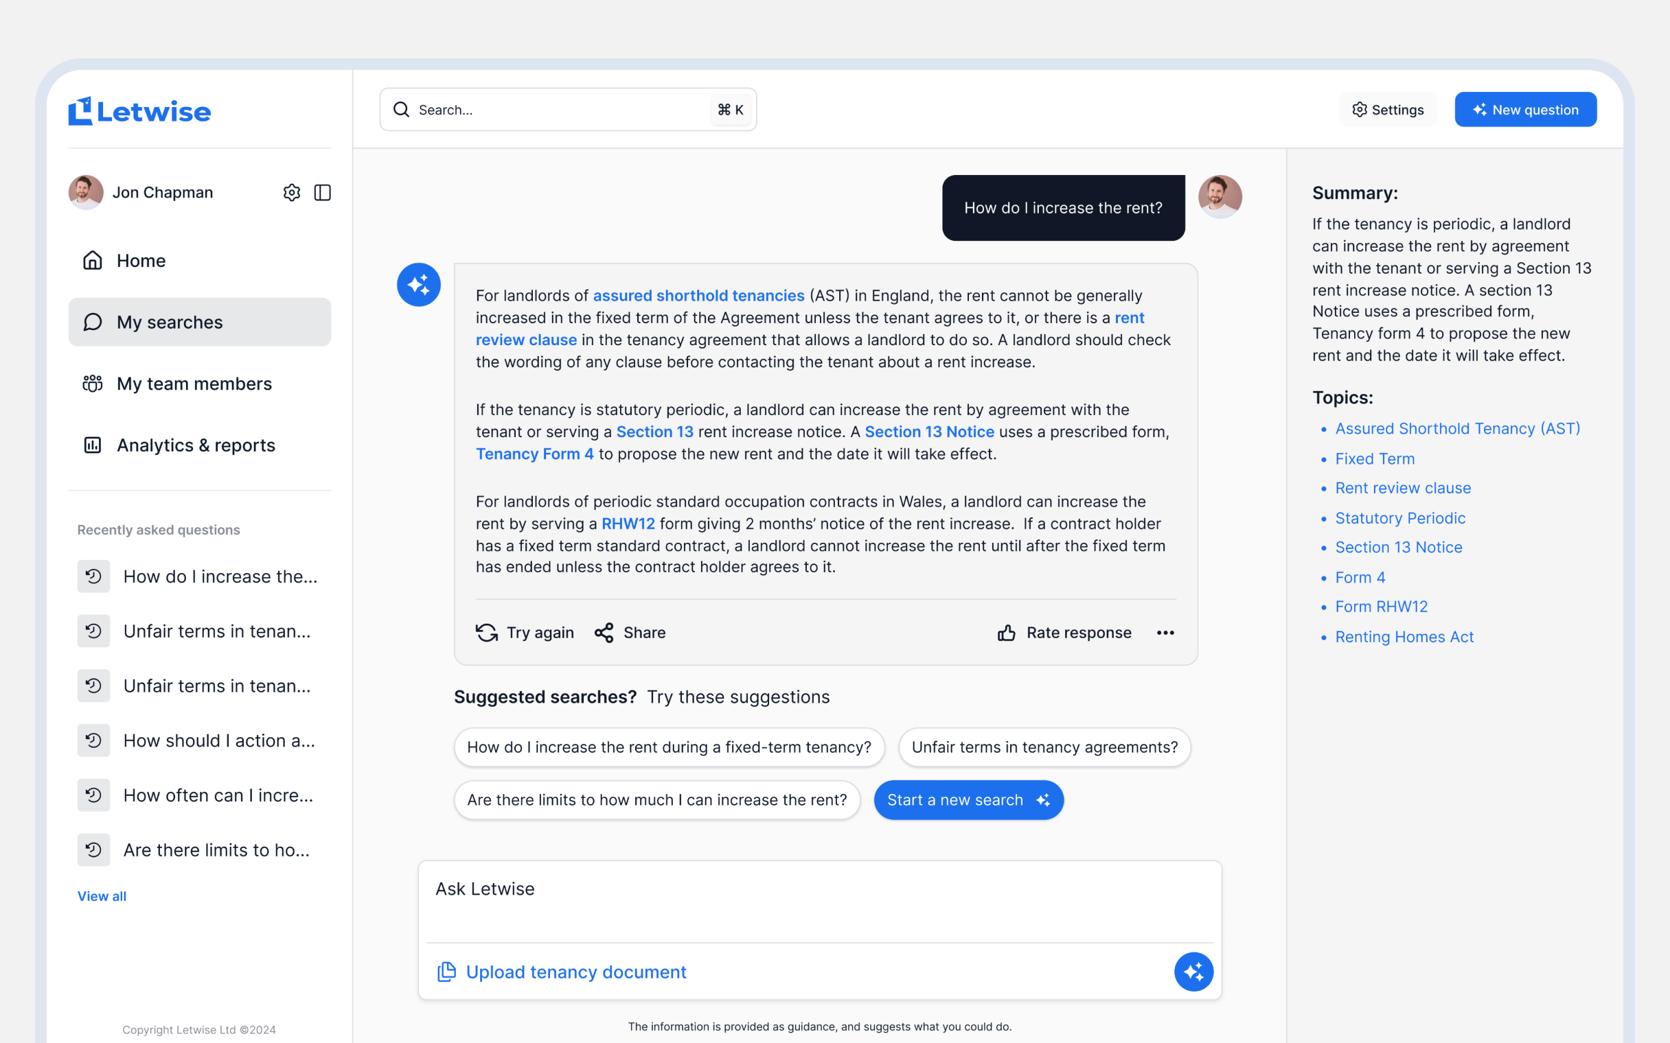Open recent question 'How do I increase the...'
Viewport: 1670px width, 1043px height.
point(220,576)
